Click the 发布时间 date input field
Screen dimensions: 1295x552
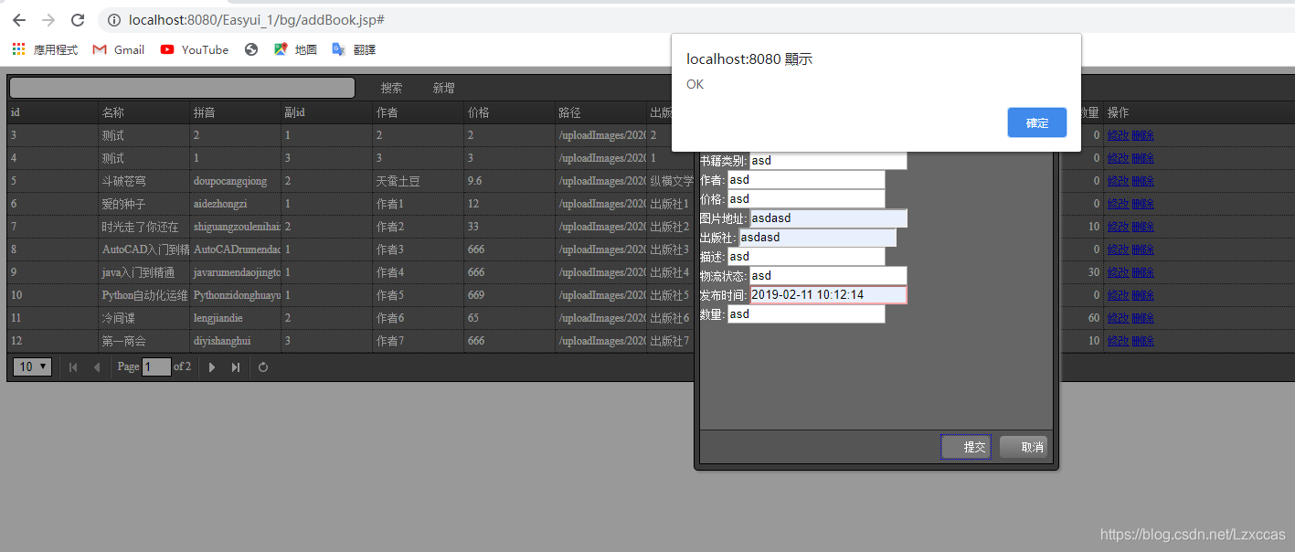[x=828, y=294]
